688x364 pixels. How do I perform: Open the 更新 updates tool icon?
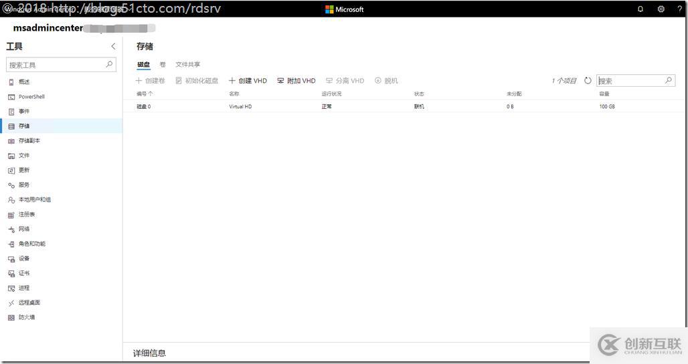(11, 170)
